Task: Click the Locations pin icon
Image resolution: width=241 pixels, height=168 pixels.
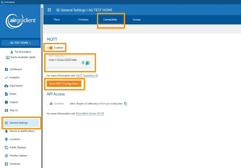Action: (x=6, y=139)
